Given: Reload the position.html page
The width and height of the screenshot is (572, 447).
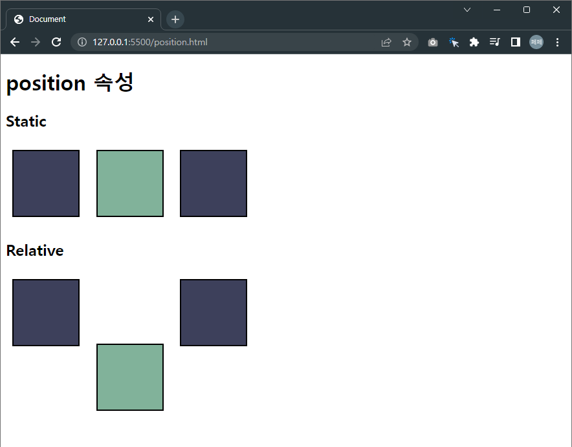Looking at the screenshot, I should 56,42.
